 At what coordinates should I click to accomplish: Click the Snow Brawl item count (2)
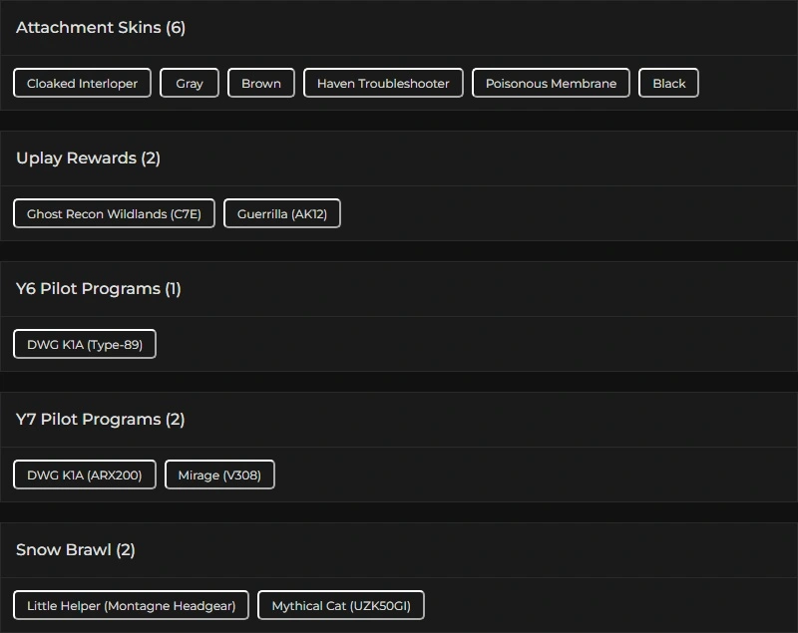[126, 550]
